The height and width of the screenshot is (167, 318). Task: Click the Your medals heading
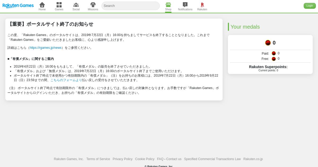tap(245, 27)
